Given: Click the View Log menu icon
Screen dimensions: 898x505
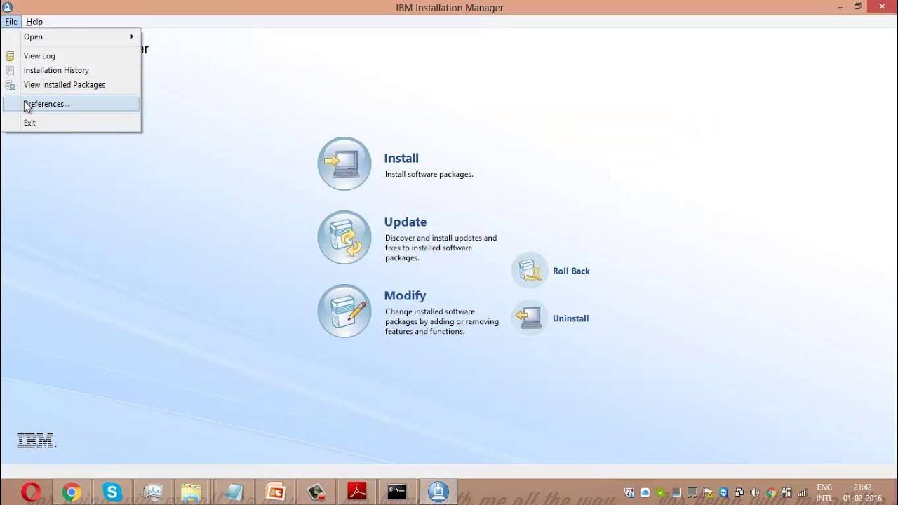Looking at the screenshot, I should (x=10, y=56).
